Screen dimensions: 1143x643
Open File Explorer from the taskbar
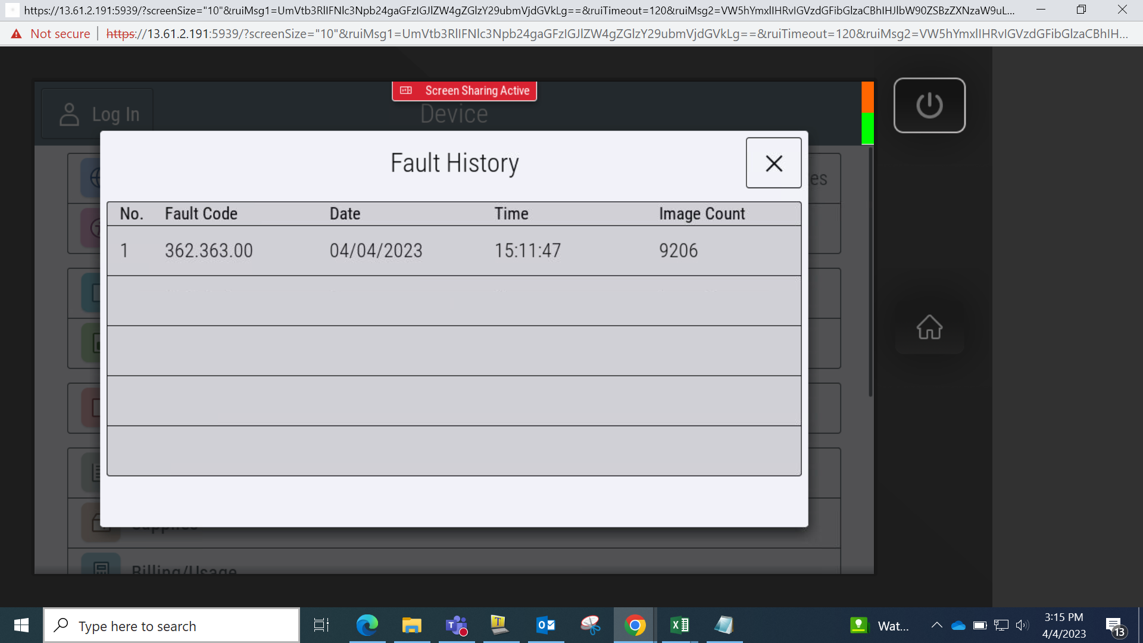click(x=411, y=625)
